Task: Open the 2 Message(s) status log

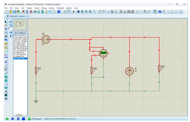Action: (x=35, y=119)
